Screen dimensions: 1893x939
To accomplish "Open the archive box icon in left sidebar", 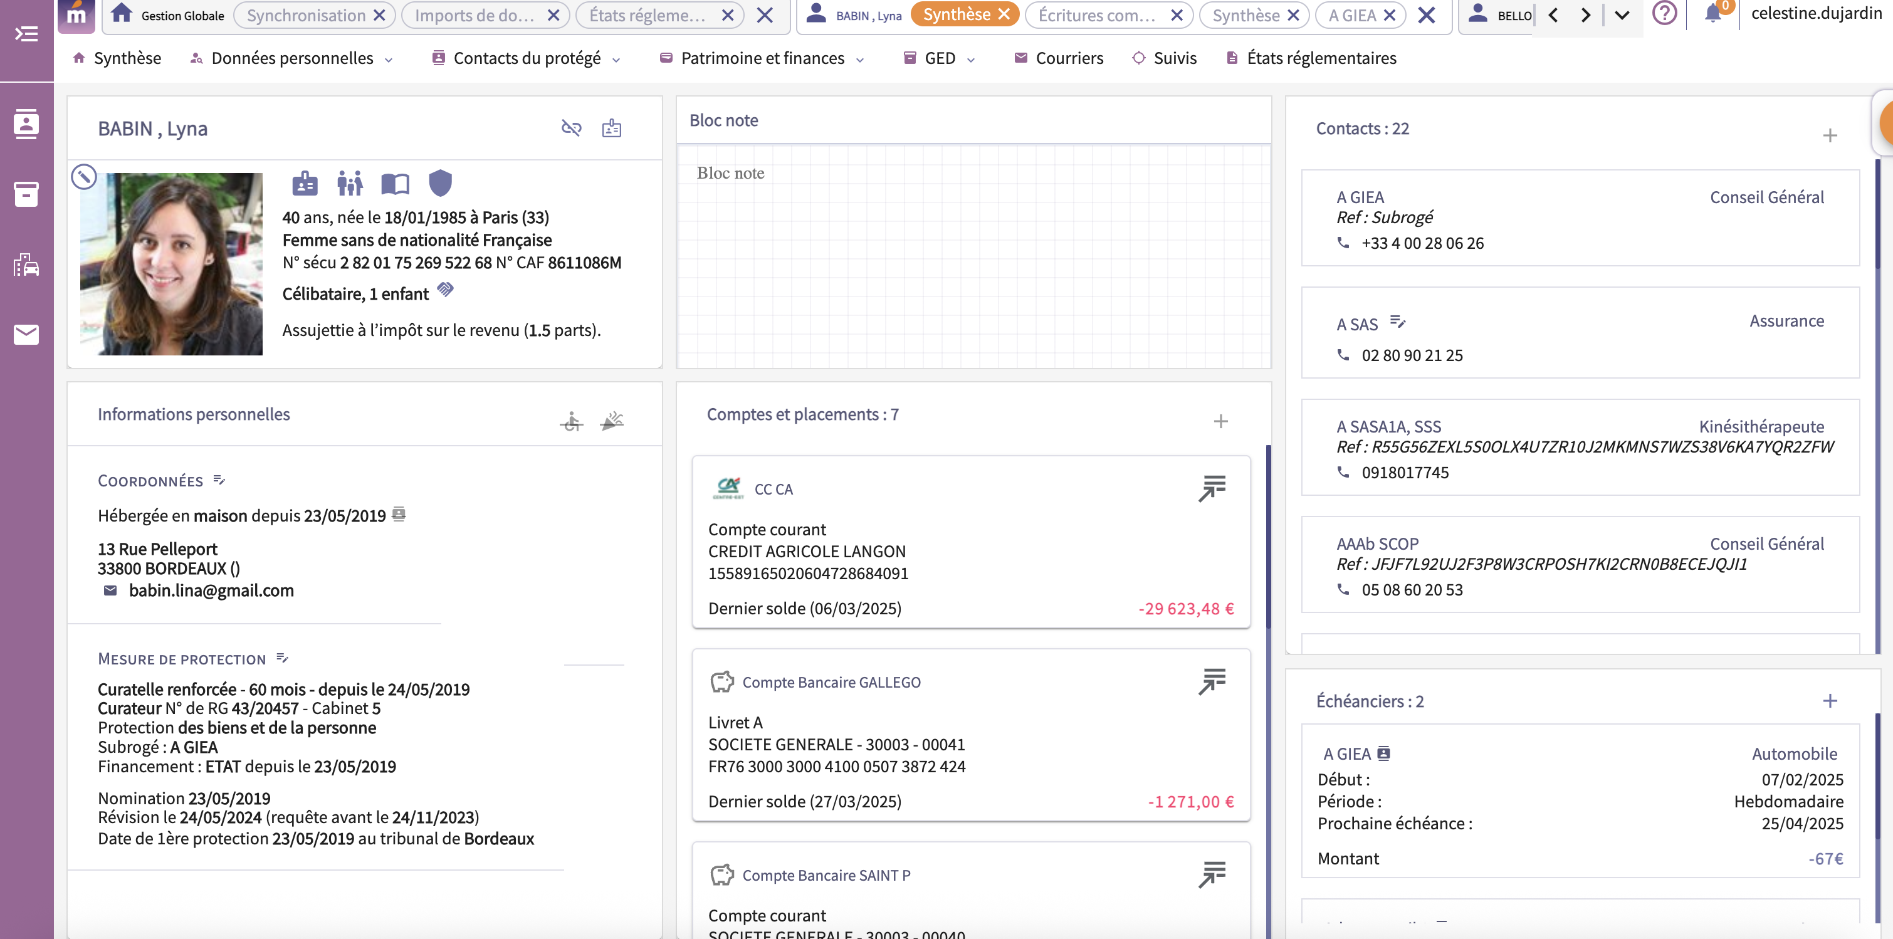I will pos(26,194).
